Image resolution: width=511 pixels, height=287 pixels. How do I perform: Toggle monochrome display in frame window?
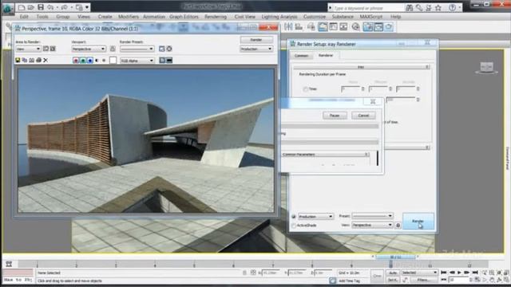pyautogui.click(x=104, y=61)
